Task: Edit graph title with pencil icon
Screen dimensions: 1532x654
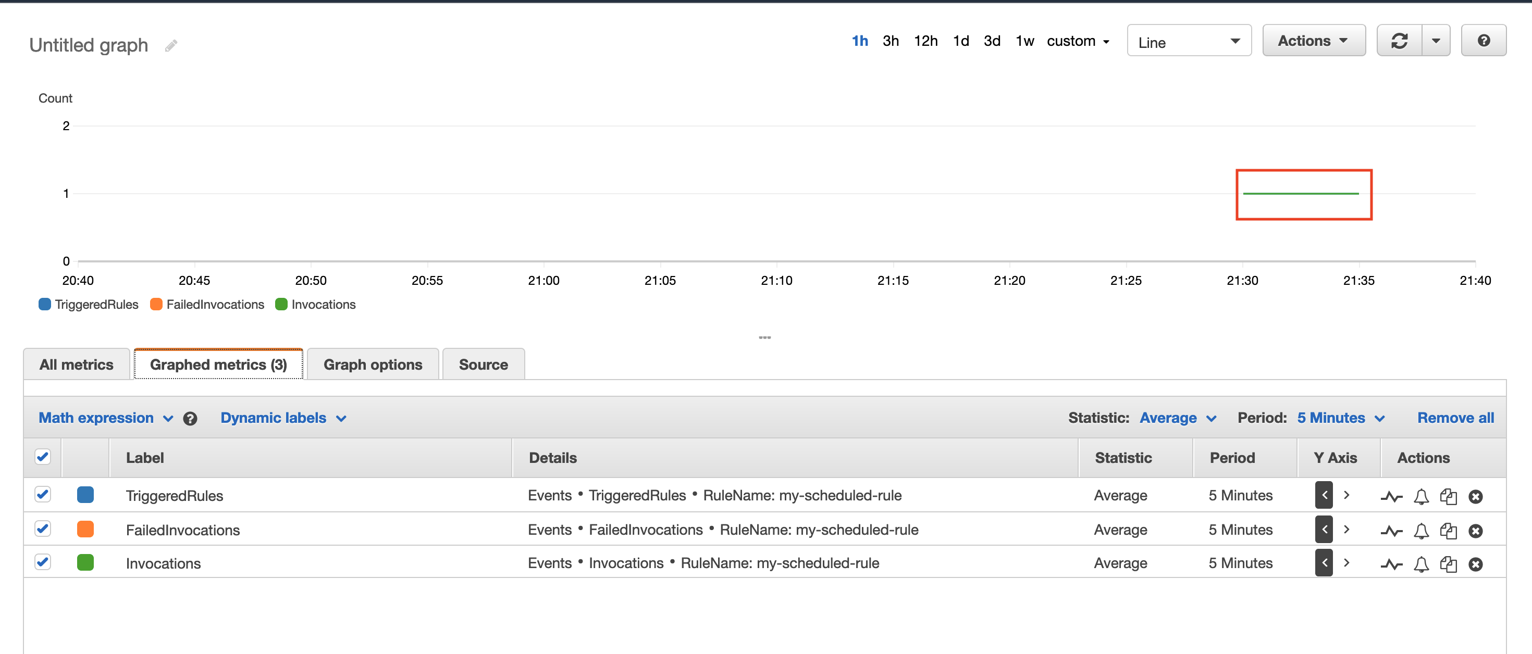Action: click(171, 46)
